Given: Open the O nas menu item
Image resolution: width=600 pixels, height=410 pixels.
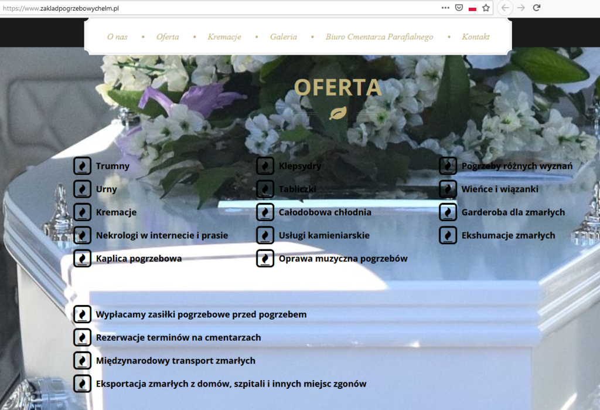Looking at the screenshot, I should tap(117, 37).
